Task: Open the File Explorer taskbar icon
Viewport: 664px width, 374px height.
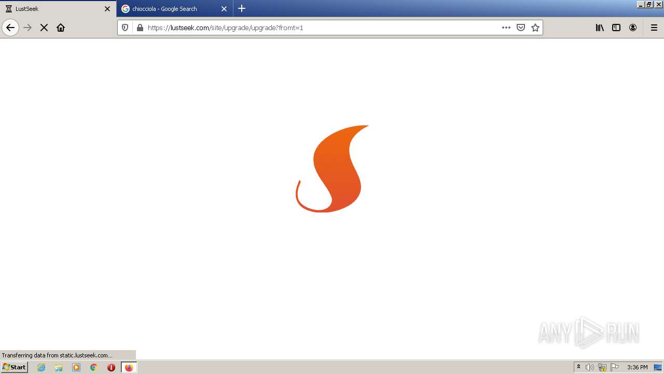Action: 59,367
